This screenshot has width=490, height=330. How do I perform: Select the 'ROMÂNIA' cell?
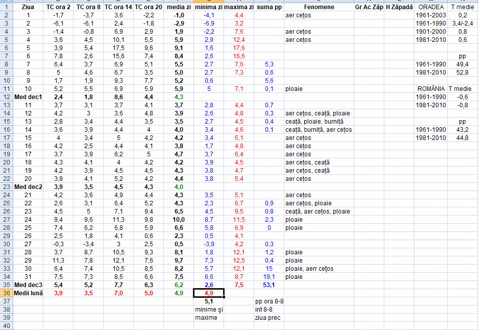click(431, 89)
